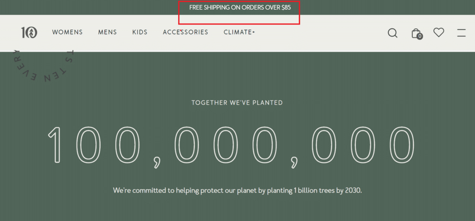Expand the ACCESSORIES navigation dropdown
The image size is (475, 221).
tap(186, 32)
